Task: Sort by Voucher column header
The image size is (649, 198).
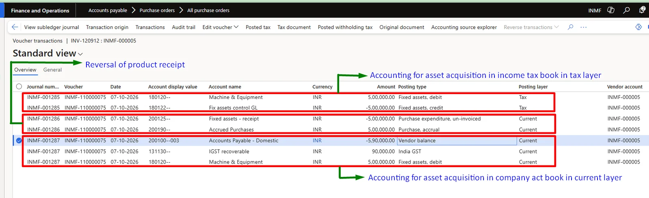Action: 73,86
